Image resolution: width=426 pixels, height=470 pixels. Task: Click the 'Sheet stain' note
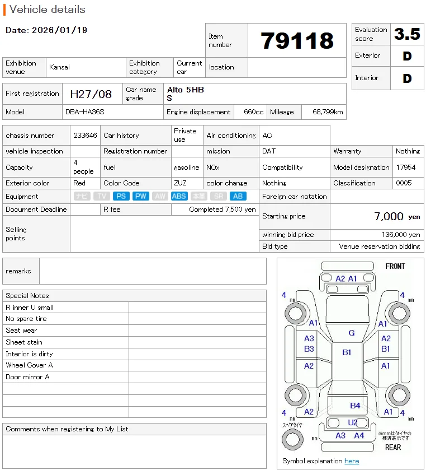[24, 342]
